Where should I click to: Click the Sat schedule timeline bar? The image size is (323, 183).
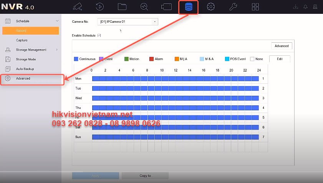click(x=176, y=127)
